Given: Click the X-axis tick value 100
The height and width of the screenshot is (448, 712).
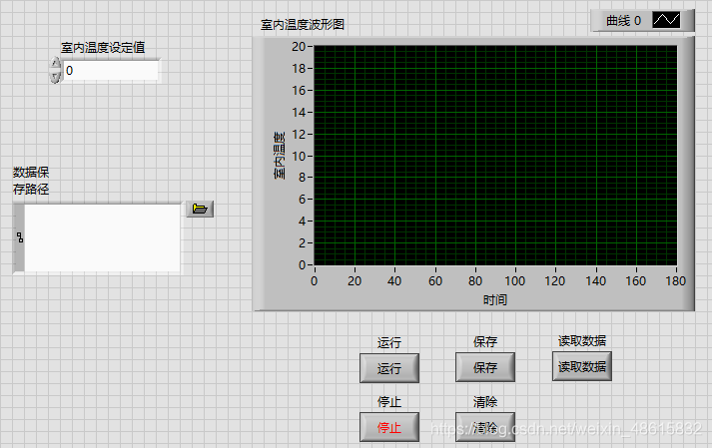Looking at the screenshot, I should pyautogui.click(x=515, y=281).
